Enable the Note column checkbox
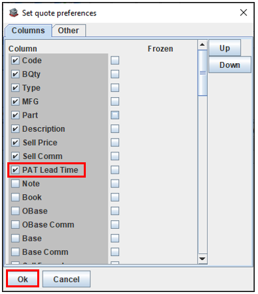 coord(15,184)
